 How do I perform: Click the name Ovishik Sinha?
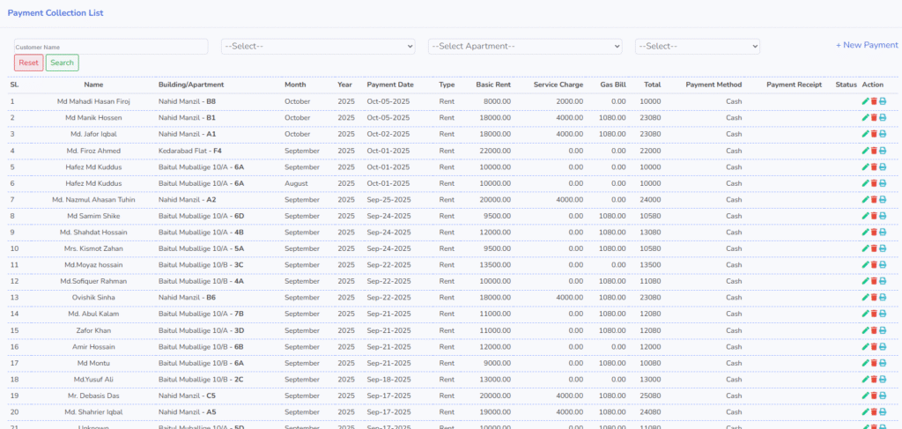(93, 298)
